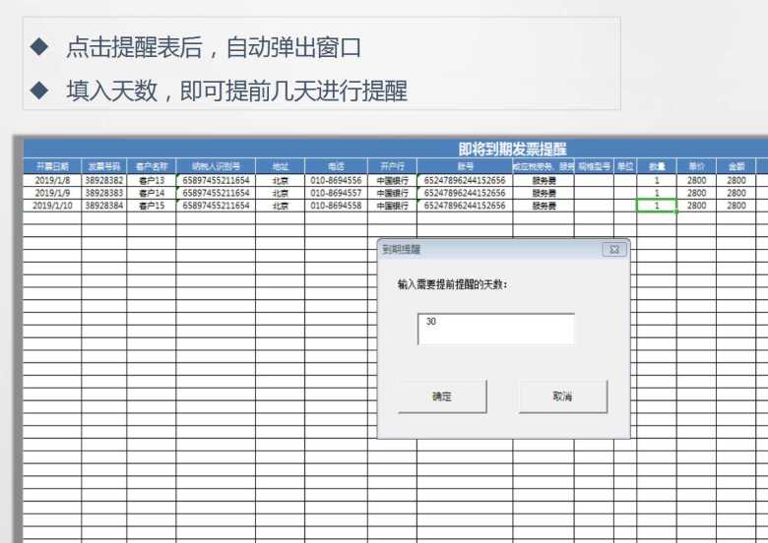
Task: Select 中国银行 cell in 客户15 row
Action: tap(392, 206)
